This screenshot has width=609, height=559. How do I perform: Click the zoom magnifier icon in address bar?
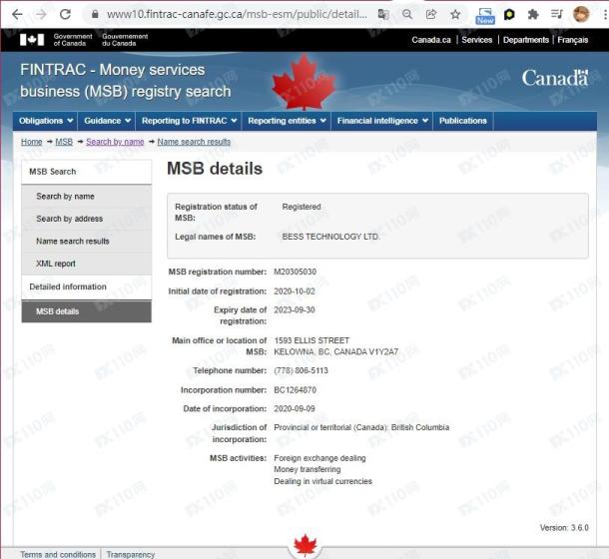pyautogui.click(x=407, y=14)
